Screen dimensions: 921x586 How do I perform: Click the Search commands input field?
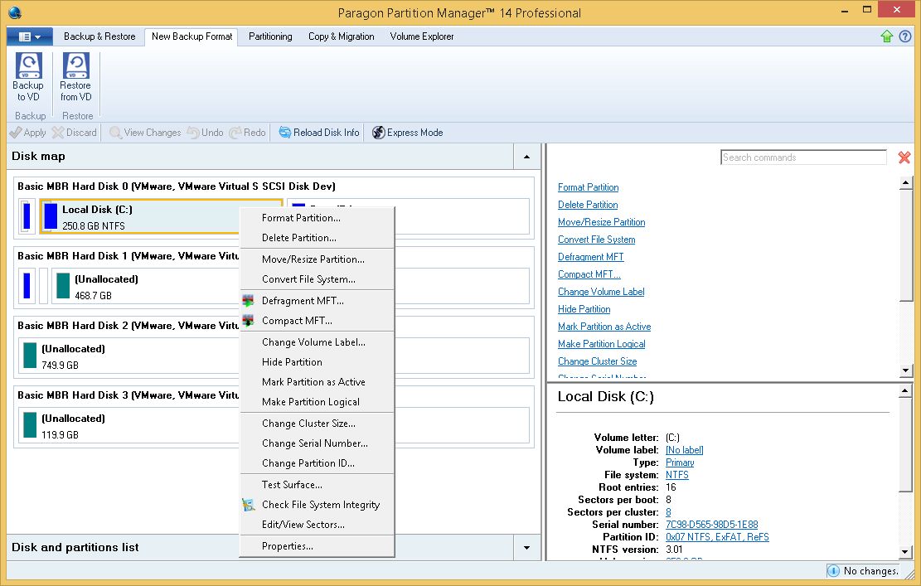(x=803, y=157)
